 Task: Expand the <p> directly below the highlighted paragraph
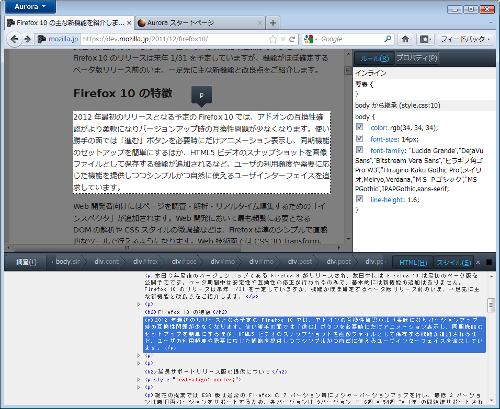tap(139, 356)
